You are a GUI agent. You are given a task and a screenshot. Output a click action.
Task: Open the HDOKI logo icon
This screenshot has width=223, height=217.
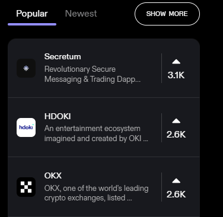26,127
